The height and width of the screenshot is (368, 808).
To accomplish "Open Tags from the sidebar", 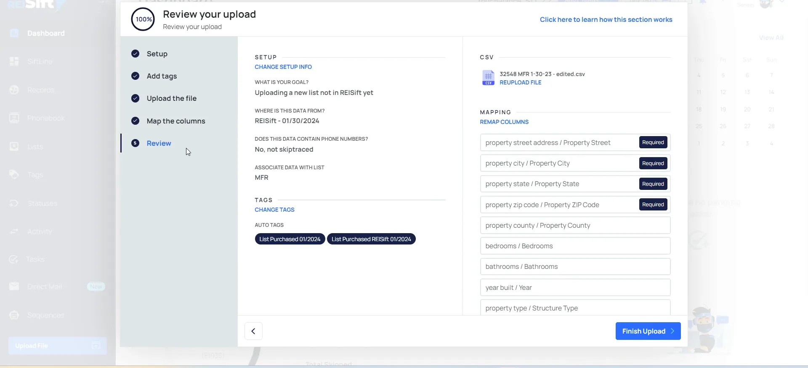I will coord(35,175).
